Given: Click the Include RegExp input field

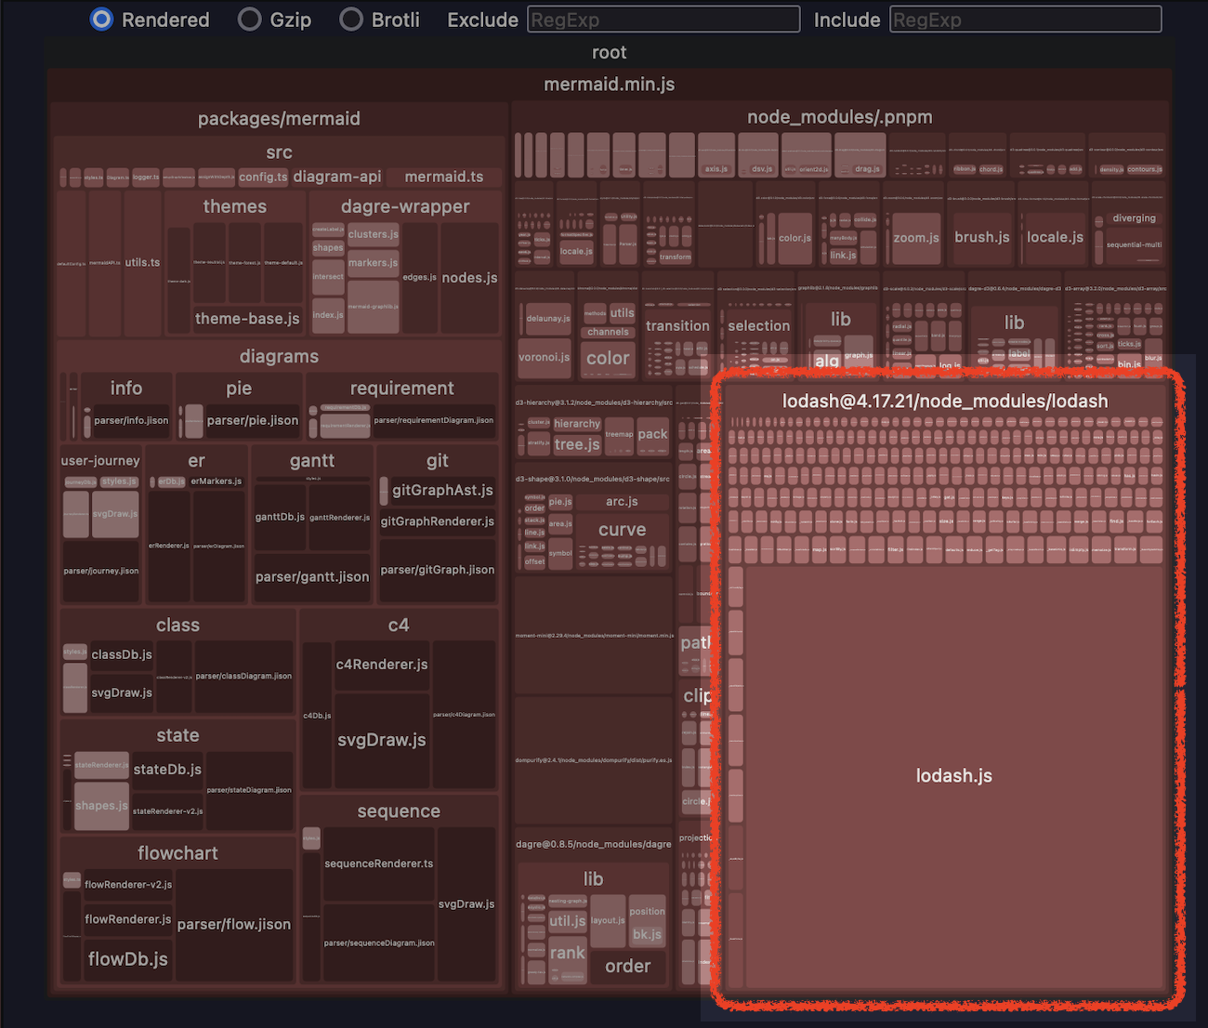Looking at the screenshot, I should coord(1025,20).
